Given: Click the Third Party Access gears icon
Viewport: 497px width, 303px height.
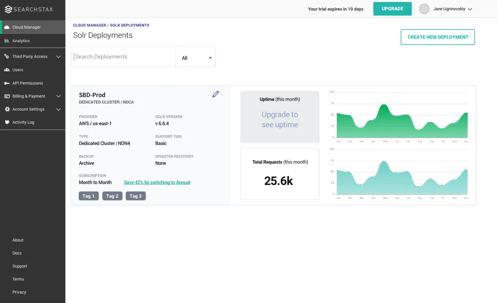Looking at the screenshot, I should pos(7,56).
